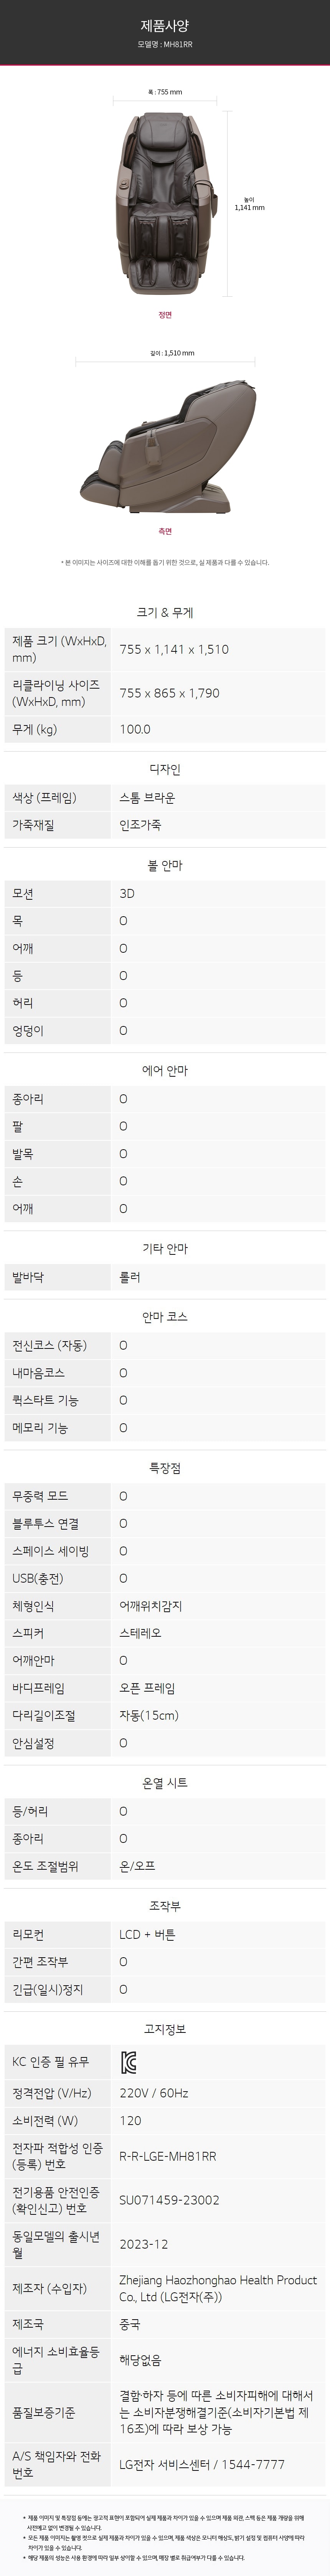330x2576 pixels.
Task: Click the 에어 안마 section heading
Action: (165, 1070)
